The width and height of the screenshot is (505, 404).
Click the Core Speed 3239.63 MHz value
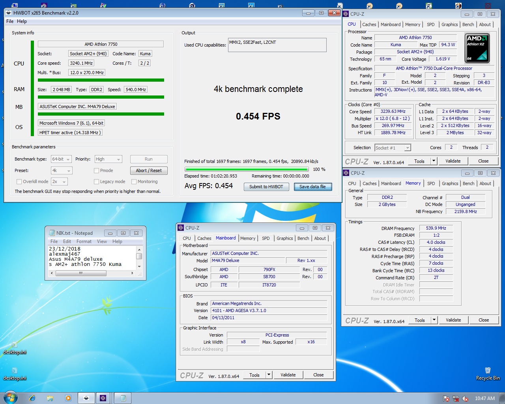pos(393,111)
